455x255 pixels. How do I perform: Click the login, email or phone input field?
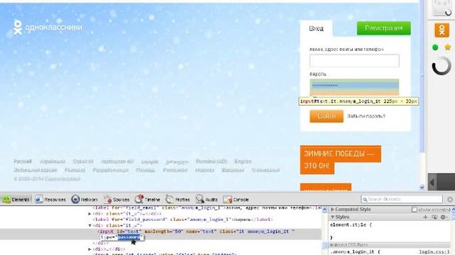(354, 61)
